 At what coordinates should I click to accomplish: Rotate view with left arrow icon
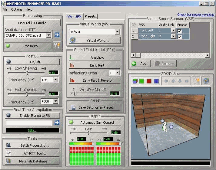pyautogui.click(x=166, y=81)
